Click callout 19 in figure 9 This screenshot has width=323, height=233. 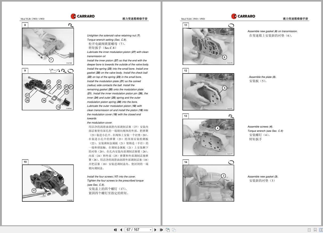tap(58, 107)
